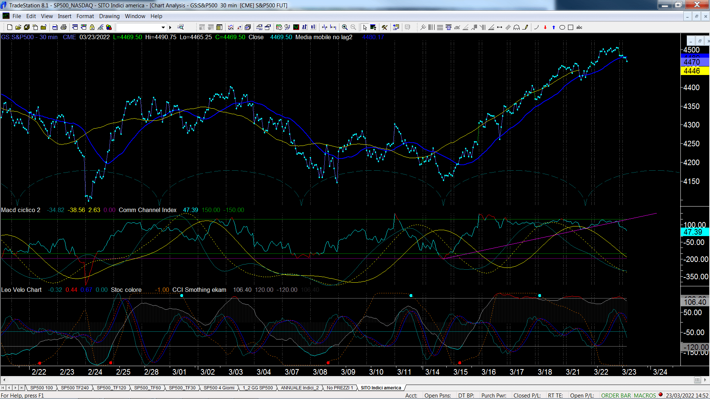
Task: Select the vertical lines drawing tool
Action: pyautogui.click(x=431, y=27)
